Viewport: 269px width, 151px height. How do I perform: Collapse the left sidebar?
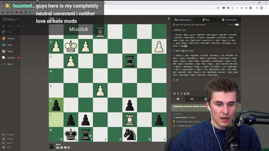click(8, 135)
